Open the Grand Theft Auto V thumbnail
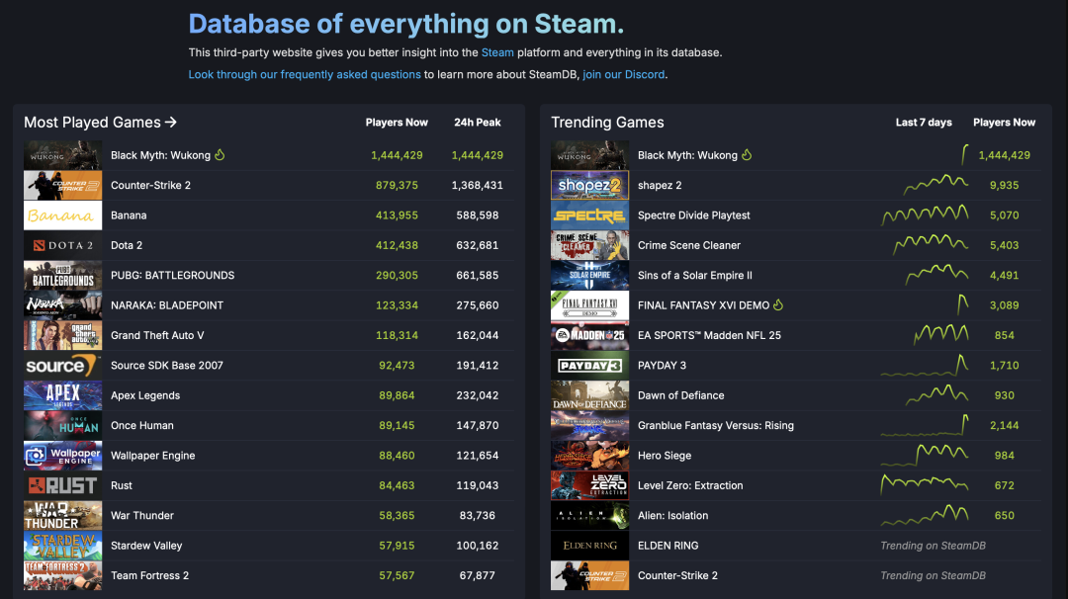Image resolution: width=1068 pixels, height=599 pixels. tap(62, 335)
